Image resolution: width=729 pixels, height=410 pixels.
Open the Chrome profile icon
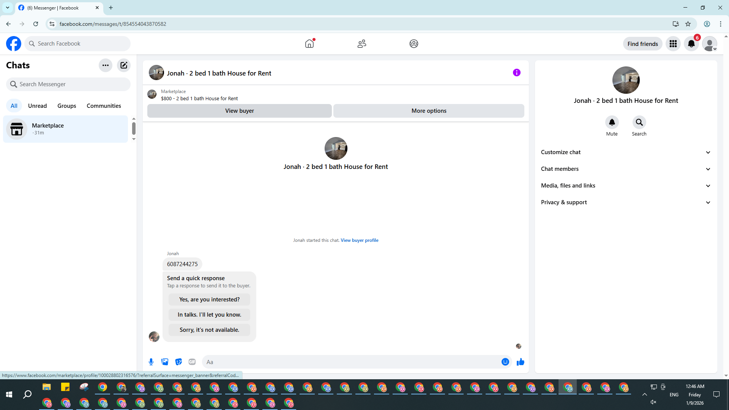(707, 24)
